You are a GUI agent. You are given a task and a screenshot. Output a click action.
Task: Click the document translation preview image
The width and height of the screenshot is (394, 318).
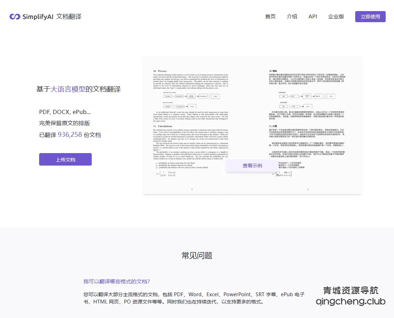coord(252,125)
